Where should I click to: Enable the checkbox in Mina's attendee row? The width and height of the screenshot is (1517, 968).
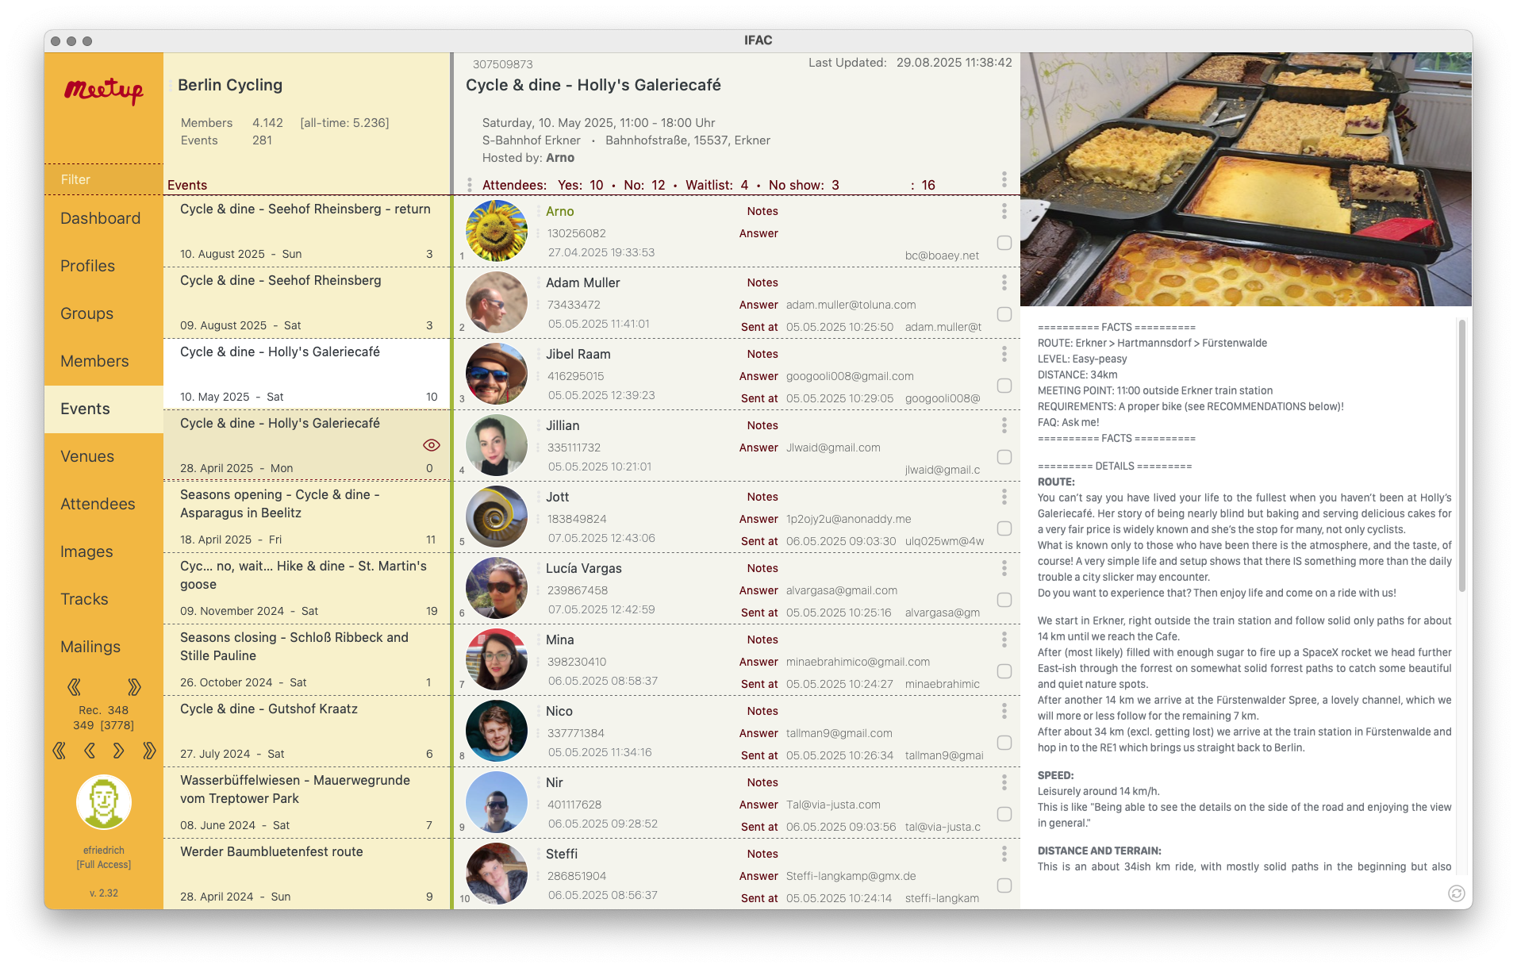1004,671
